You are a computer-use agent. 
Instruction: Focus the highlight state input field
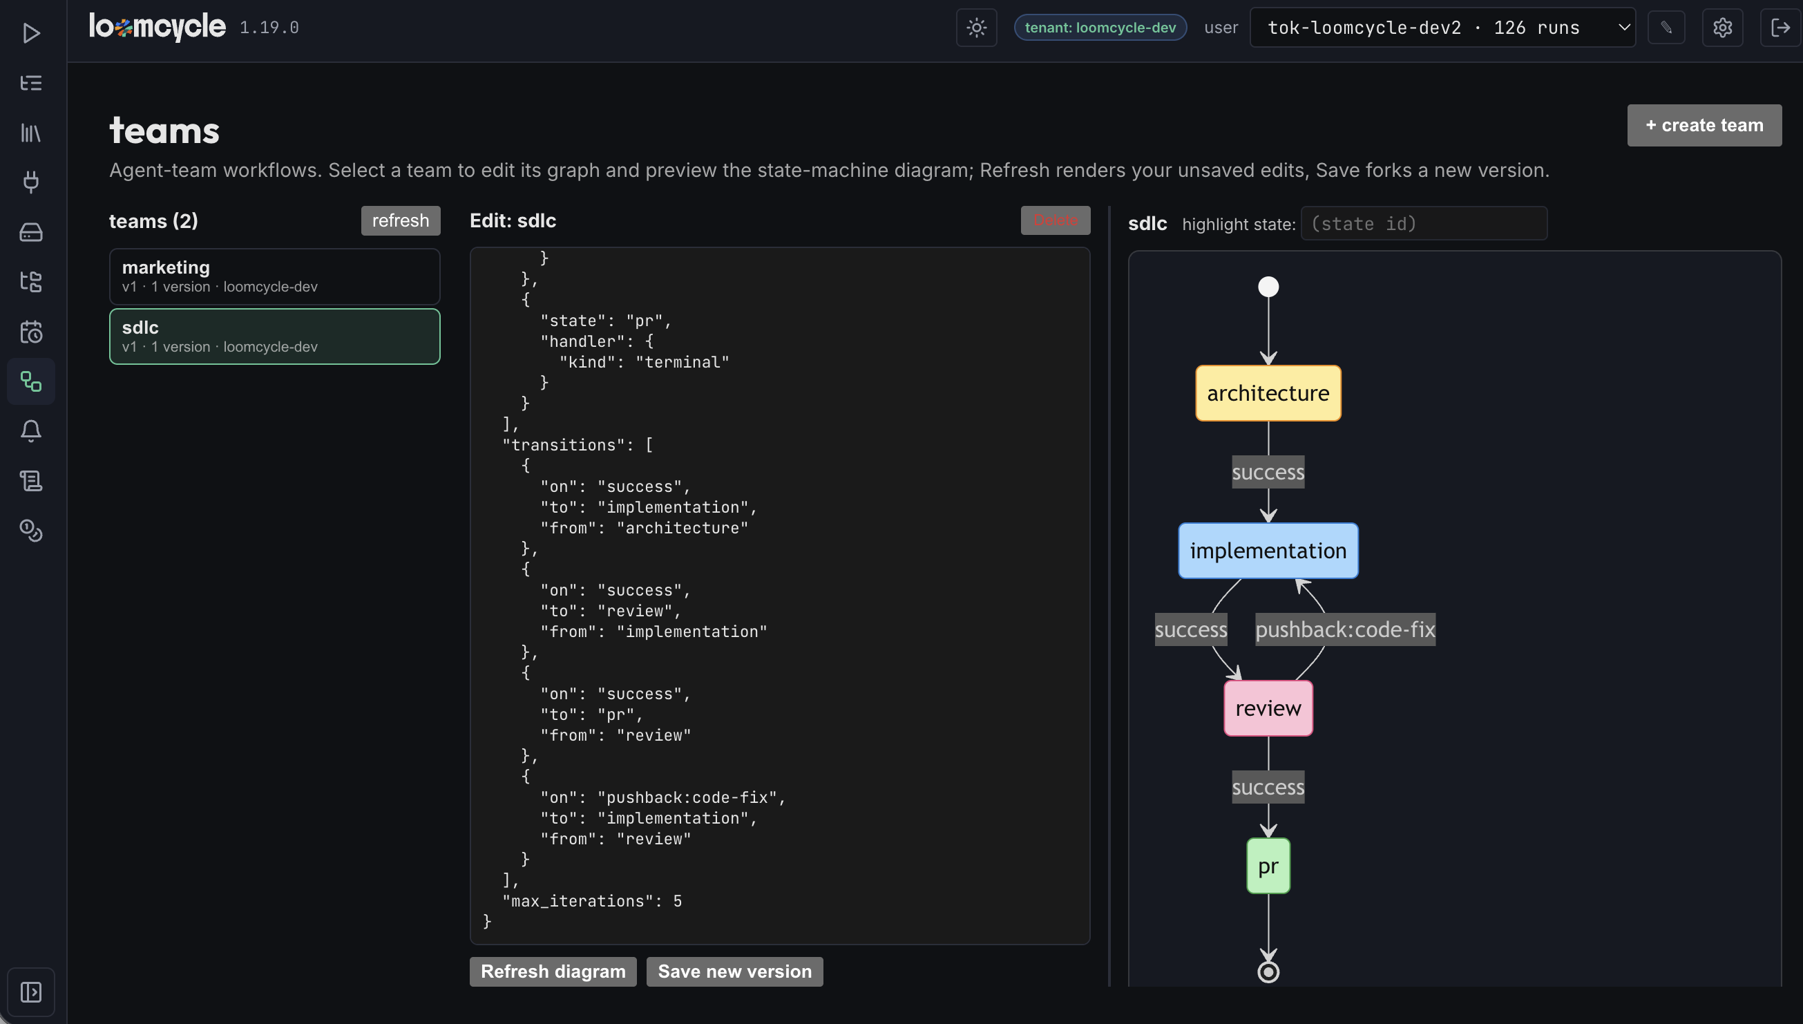point(1424,224)
